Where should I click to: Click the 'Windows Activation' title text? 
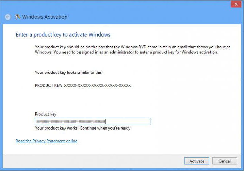pos(45,17)
